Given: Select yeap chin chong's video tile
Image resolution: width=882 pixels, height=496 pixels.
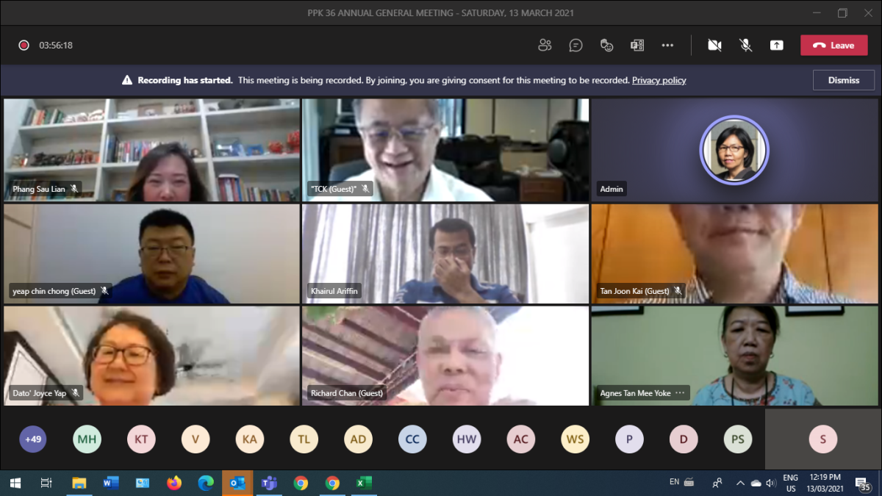Looking at the screenshot, I should pos(151,254).
